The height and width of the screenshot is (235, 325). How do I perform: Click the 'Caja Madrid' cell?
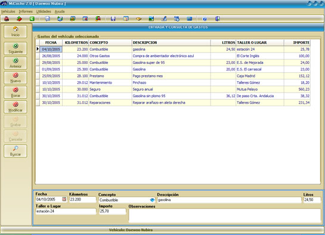tap(260, 76)
